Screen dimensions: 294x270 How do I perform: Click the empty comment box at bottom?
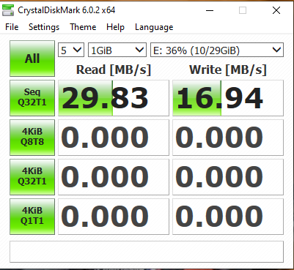(x=147, y=252)
